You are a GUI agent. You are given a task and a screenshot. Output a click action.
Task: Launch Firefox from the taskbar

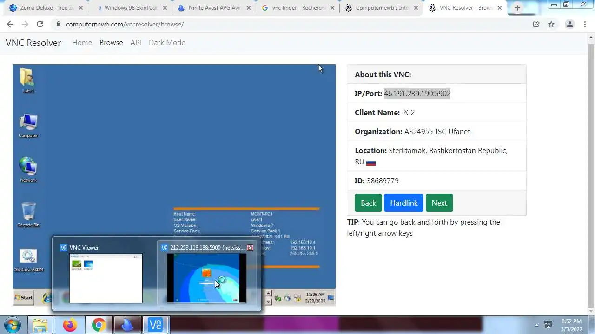click(70, 325)
